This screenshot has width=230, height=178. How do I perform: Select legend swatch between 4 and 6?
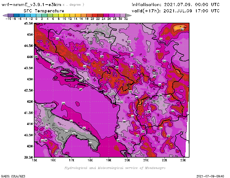coord(50,15)
